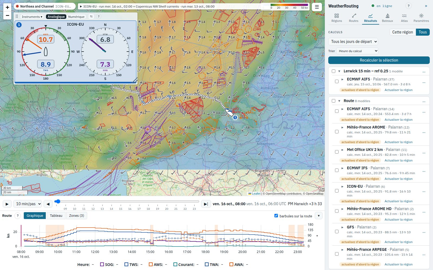This screenshot has height=270, width=433.
Task: Check the Route 8 modèles group checkbox
Action: tap(333, 101)
